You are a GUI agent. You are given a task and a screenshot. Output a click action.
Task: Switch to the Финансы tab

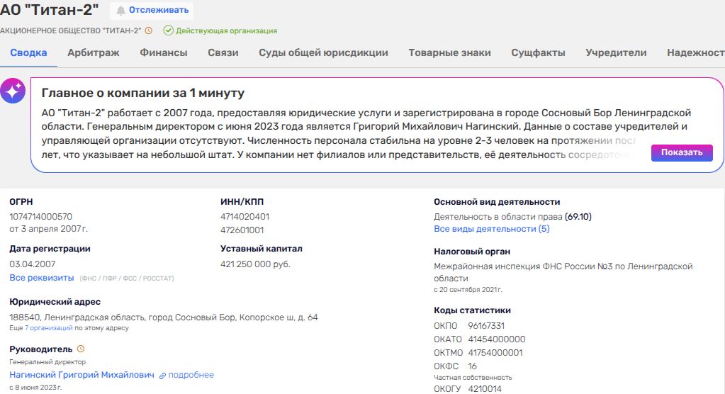point(163,52)
